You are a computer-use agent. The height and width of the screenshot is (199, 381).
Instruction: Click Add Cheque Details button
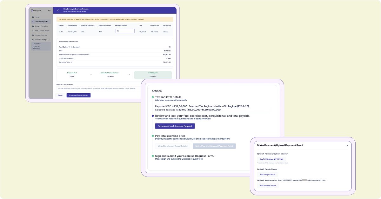268,175
